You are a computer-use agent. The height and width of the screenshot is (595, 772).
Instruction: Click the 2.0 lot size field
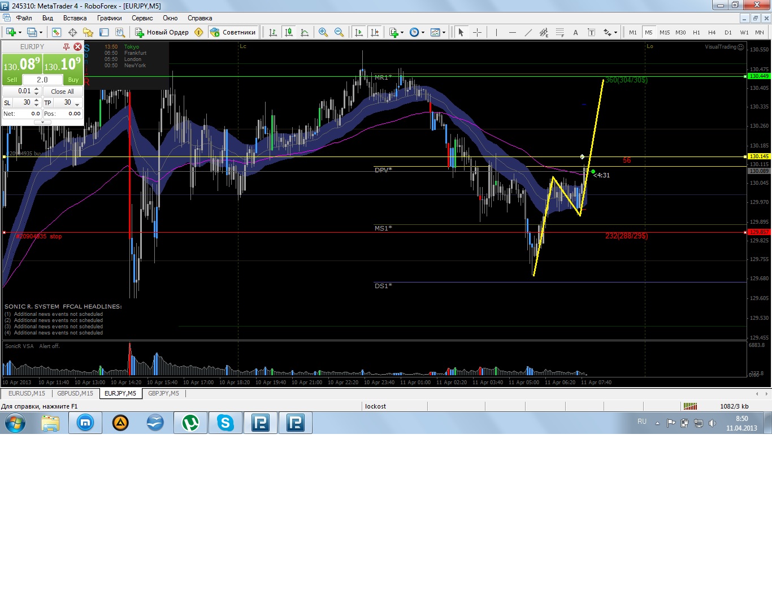(x=42, y=80)
